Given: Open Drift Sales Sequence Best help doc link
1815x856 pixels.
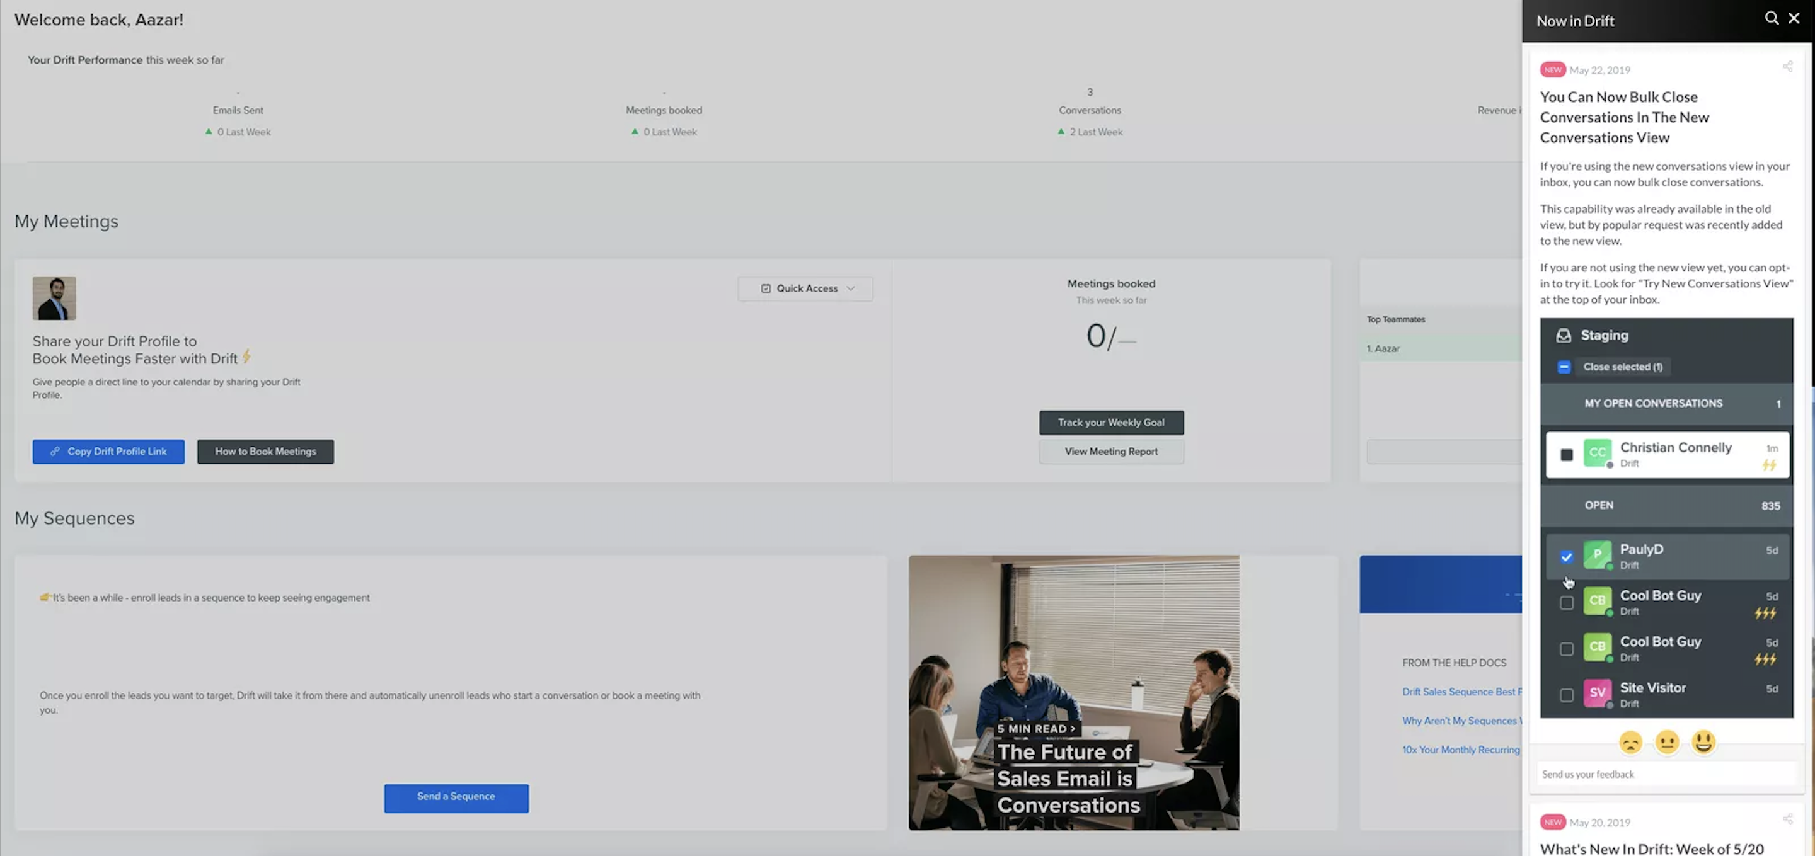Looking at the screenshot, I should tap(1462, 692).
